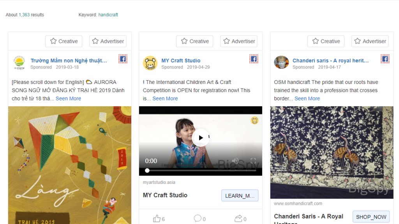Open the embroidered saree ad image
The image size is (399, 224).
point(332,153)
